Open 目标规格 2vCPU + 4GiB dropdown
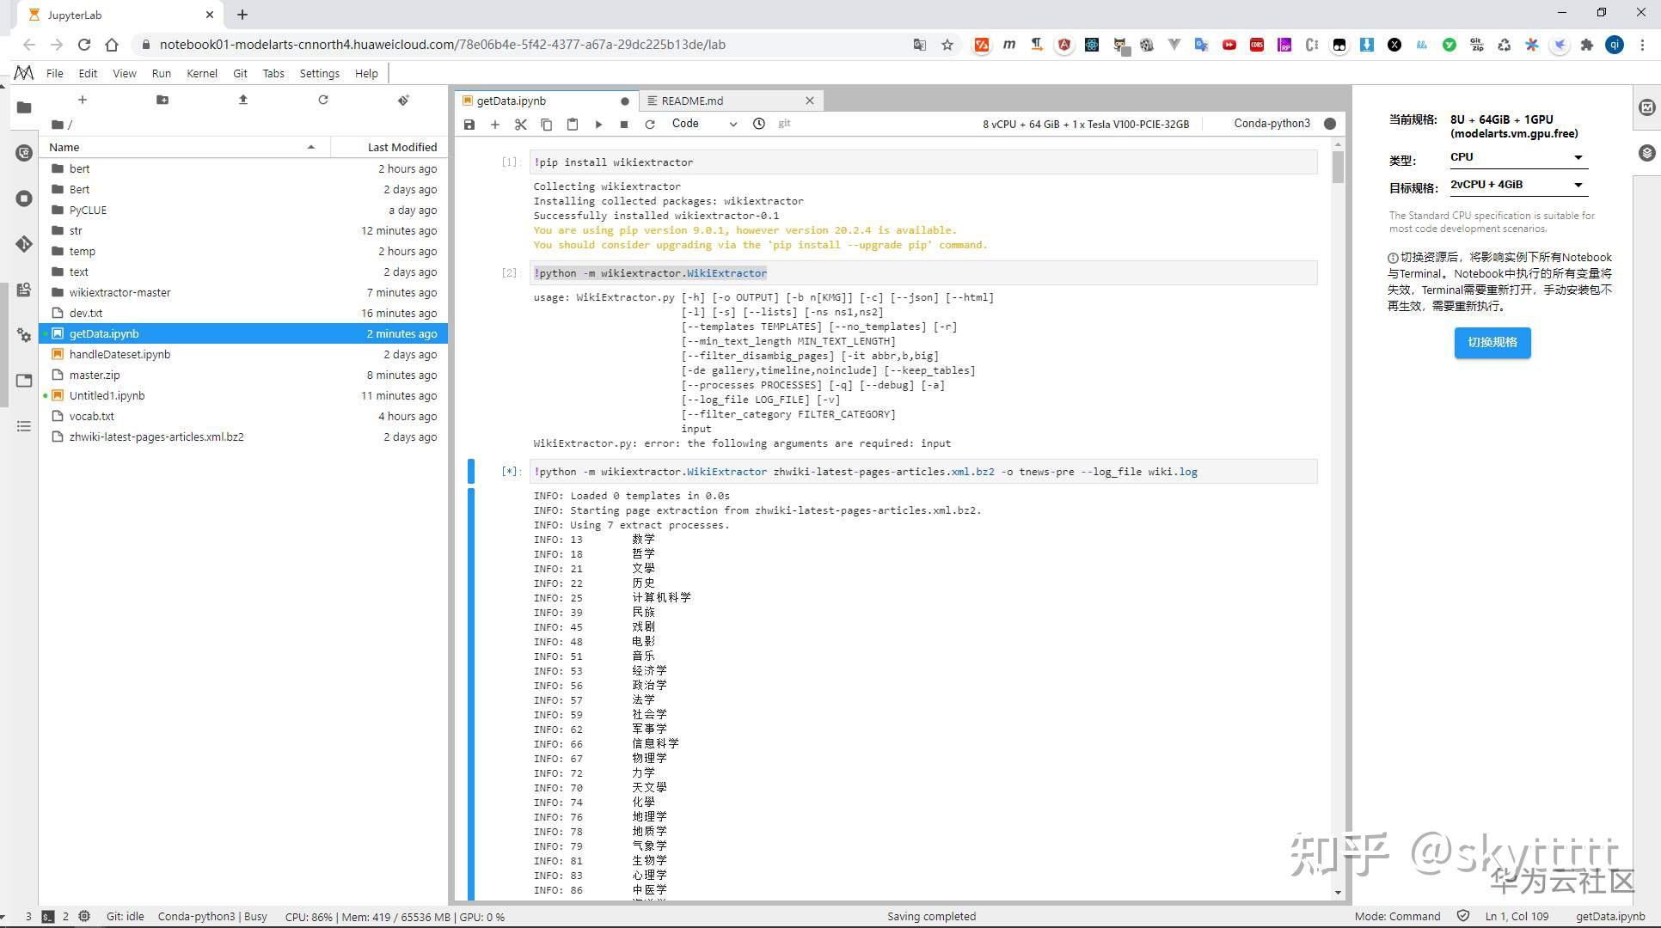This screenshot has height=928, width=1661. 1517,185
